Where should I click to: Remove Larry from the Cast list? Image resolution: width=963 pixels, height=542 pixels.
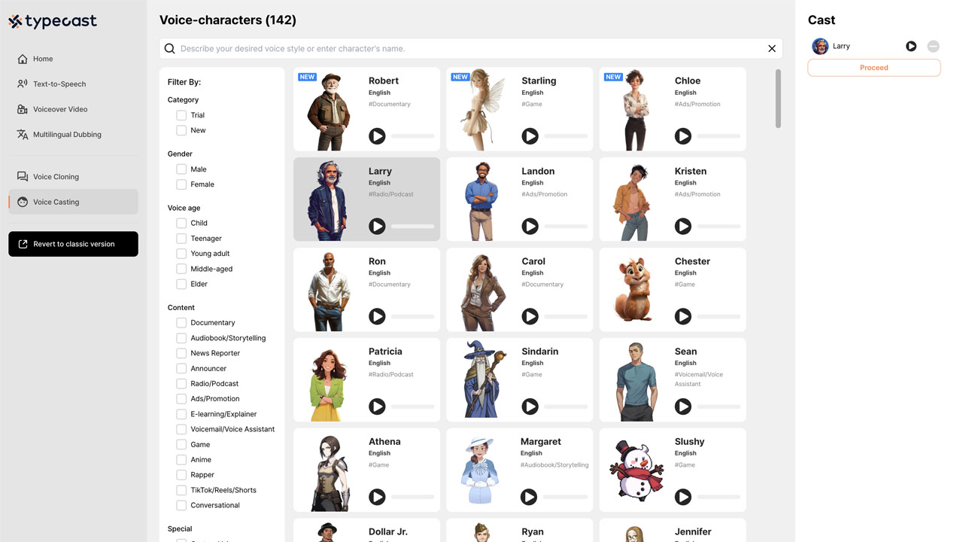coord(933,47)
